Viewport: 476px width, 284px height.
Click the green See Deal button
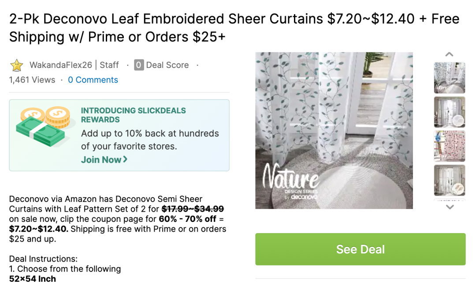point(361,249)
